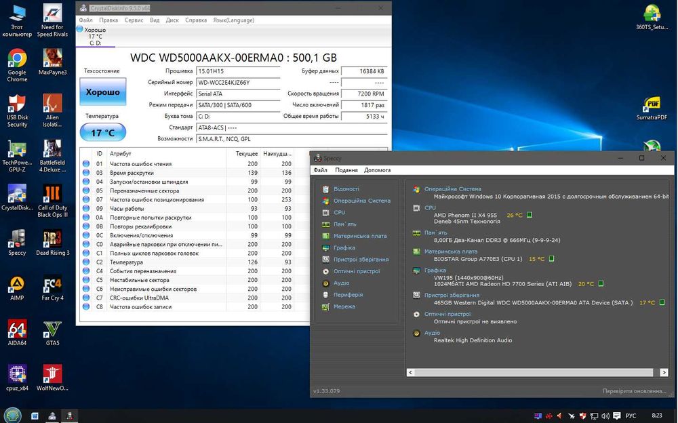This screenshot has height=423, width=678.
Task: Launch Dead Rising 3 shortcut
Action: 52,242
